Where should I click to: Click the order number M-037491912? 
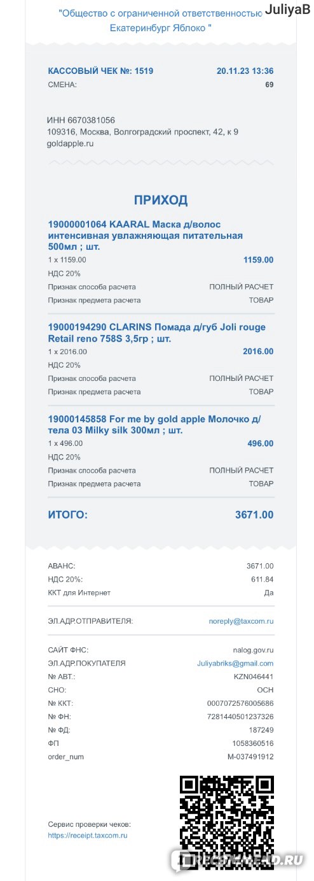point(250,757)
